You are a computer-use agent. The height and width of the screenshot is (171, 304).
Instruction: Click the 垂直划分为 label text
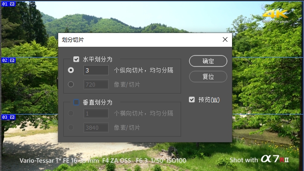(x=98, y=102)
